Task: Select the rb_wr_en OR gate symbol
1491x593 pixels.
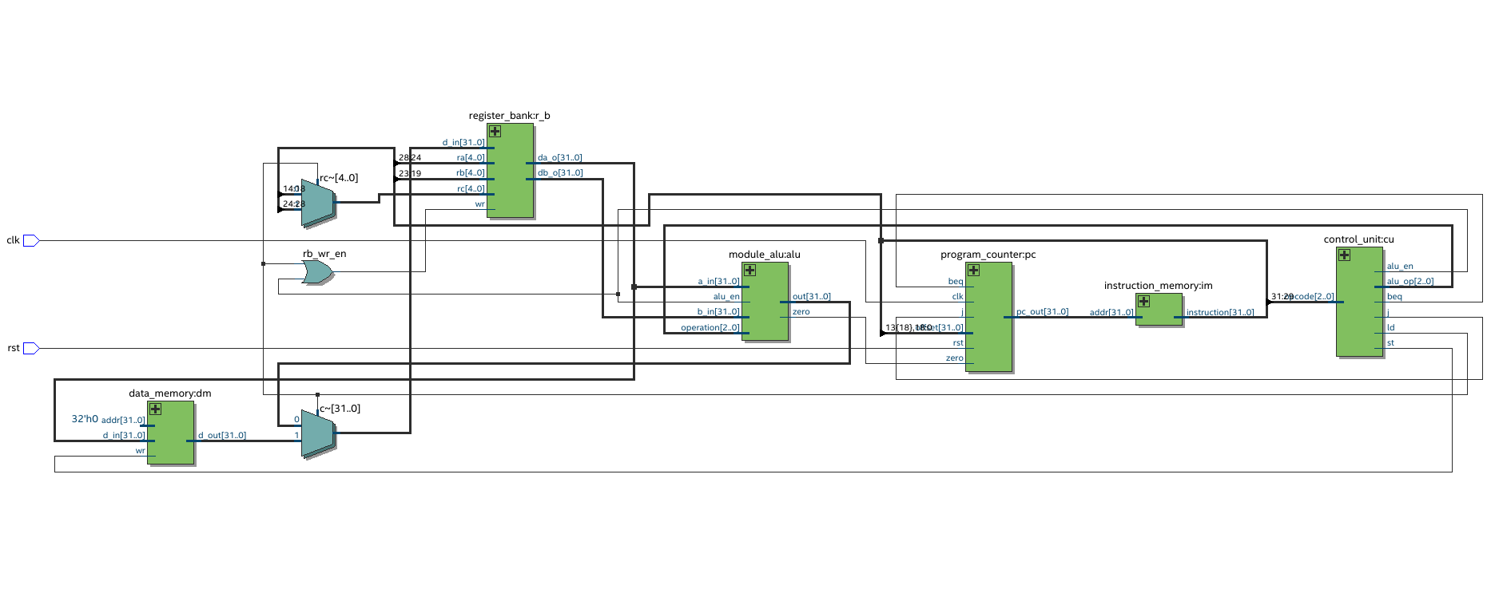Action: click(x=318, y=273)
